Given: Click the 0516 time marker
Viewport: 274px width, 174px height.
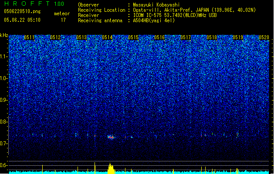Looking at the screenshot, I should 159,37.
